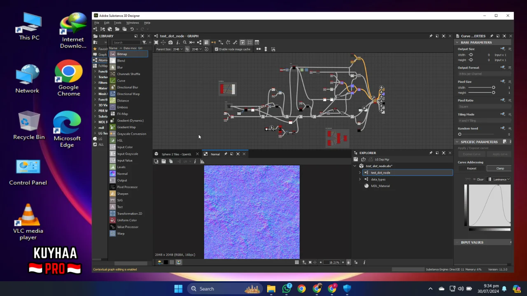This screenshot has width=527, height=296.
Task: Click reset parent size icon
Action: pos(206,49)
